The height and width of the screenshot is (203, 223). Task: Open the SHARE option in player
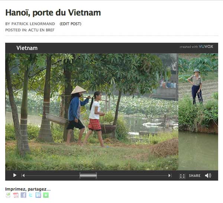click(x=194, y=176)
